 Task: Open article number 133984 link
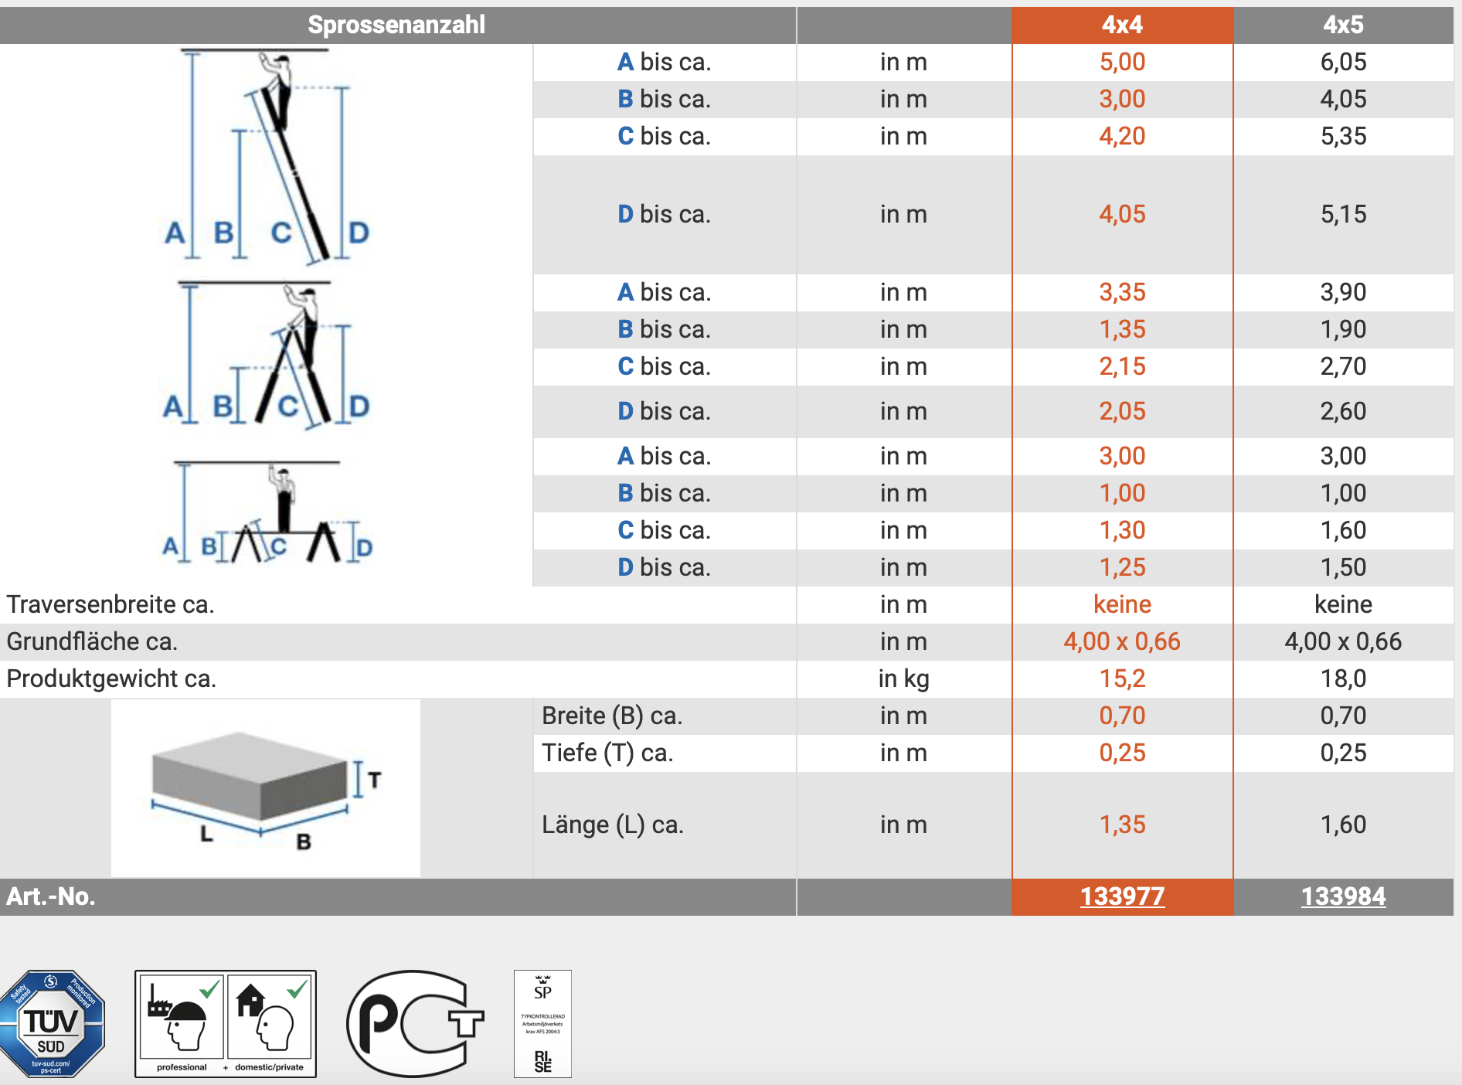pos(1343,896)
